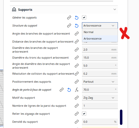Reset the Structure du support setting
Screen dimensions: 139x128
(77, 26)
